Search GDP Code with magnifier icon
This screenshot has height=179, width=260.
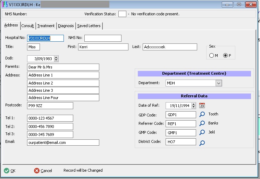point(202,114)
